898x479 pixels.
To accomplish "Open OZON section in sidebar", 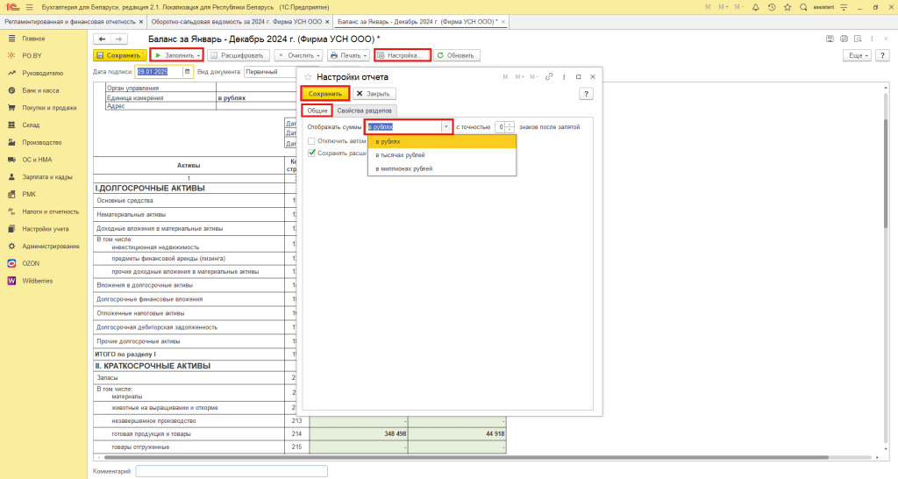I will tap(31, 263).
